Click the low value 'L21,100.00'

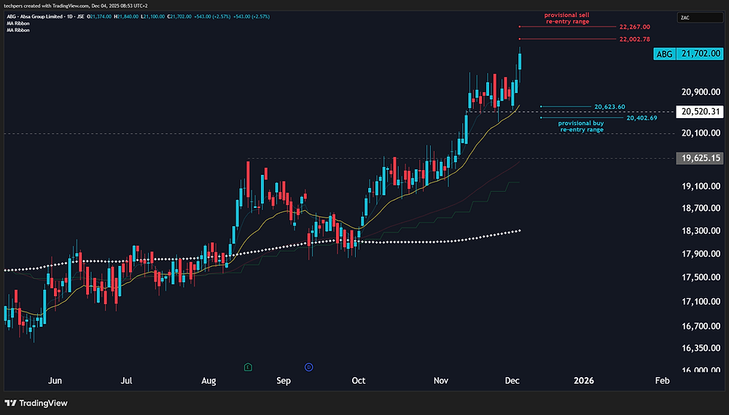click(154, 17)
